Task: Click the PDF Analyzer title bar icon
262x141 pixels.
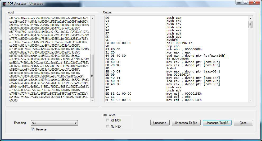Action: [4, 3]
